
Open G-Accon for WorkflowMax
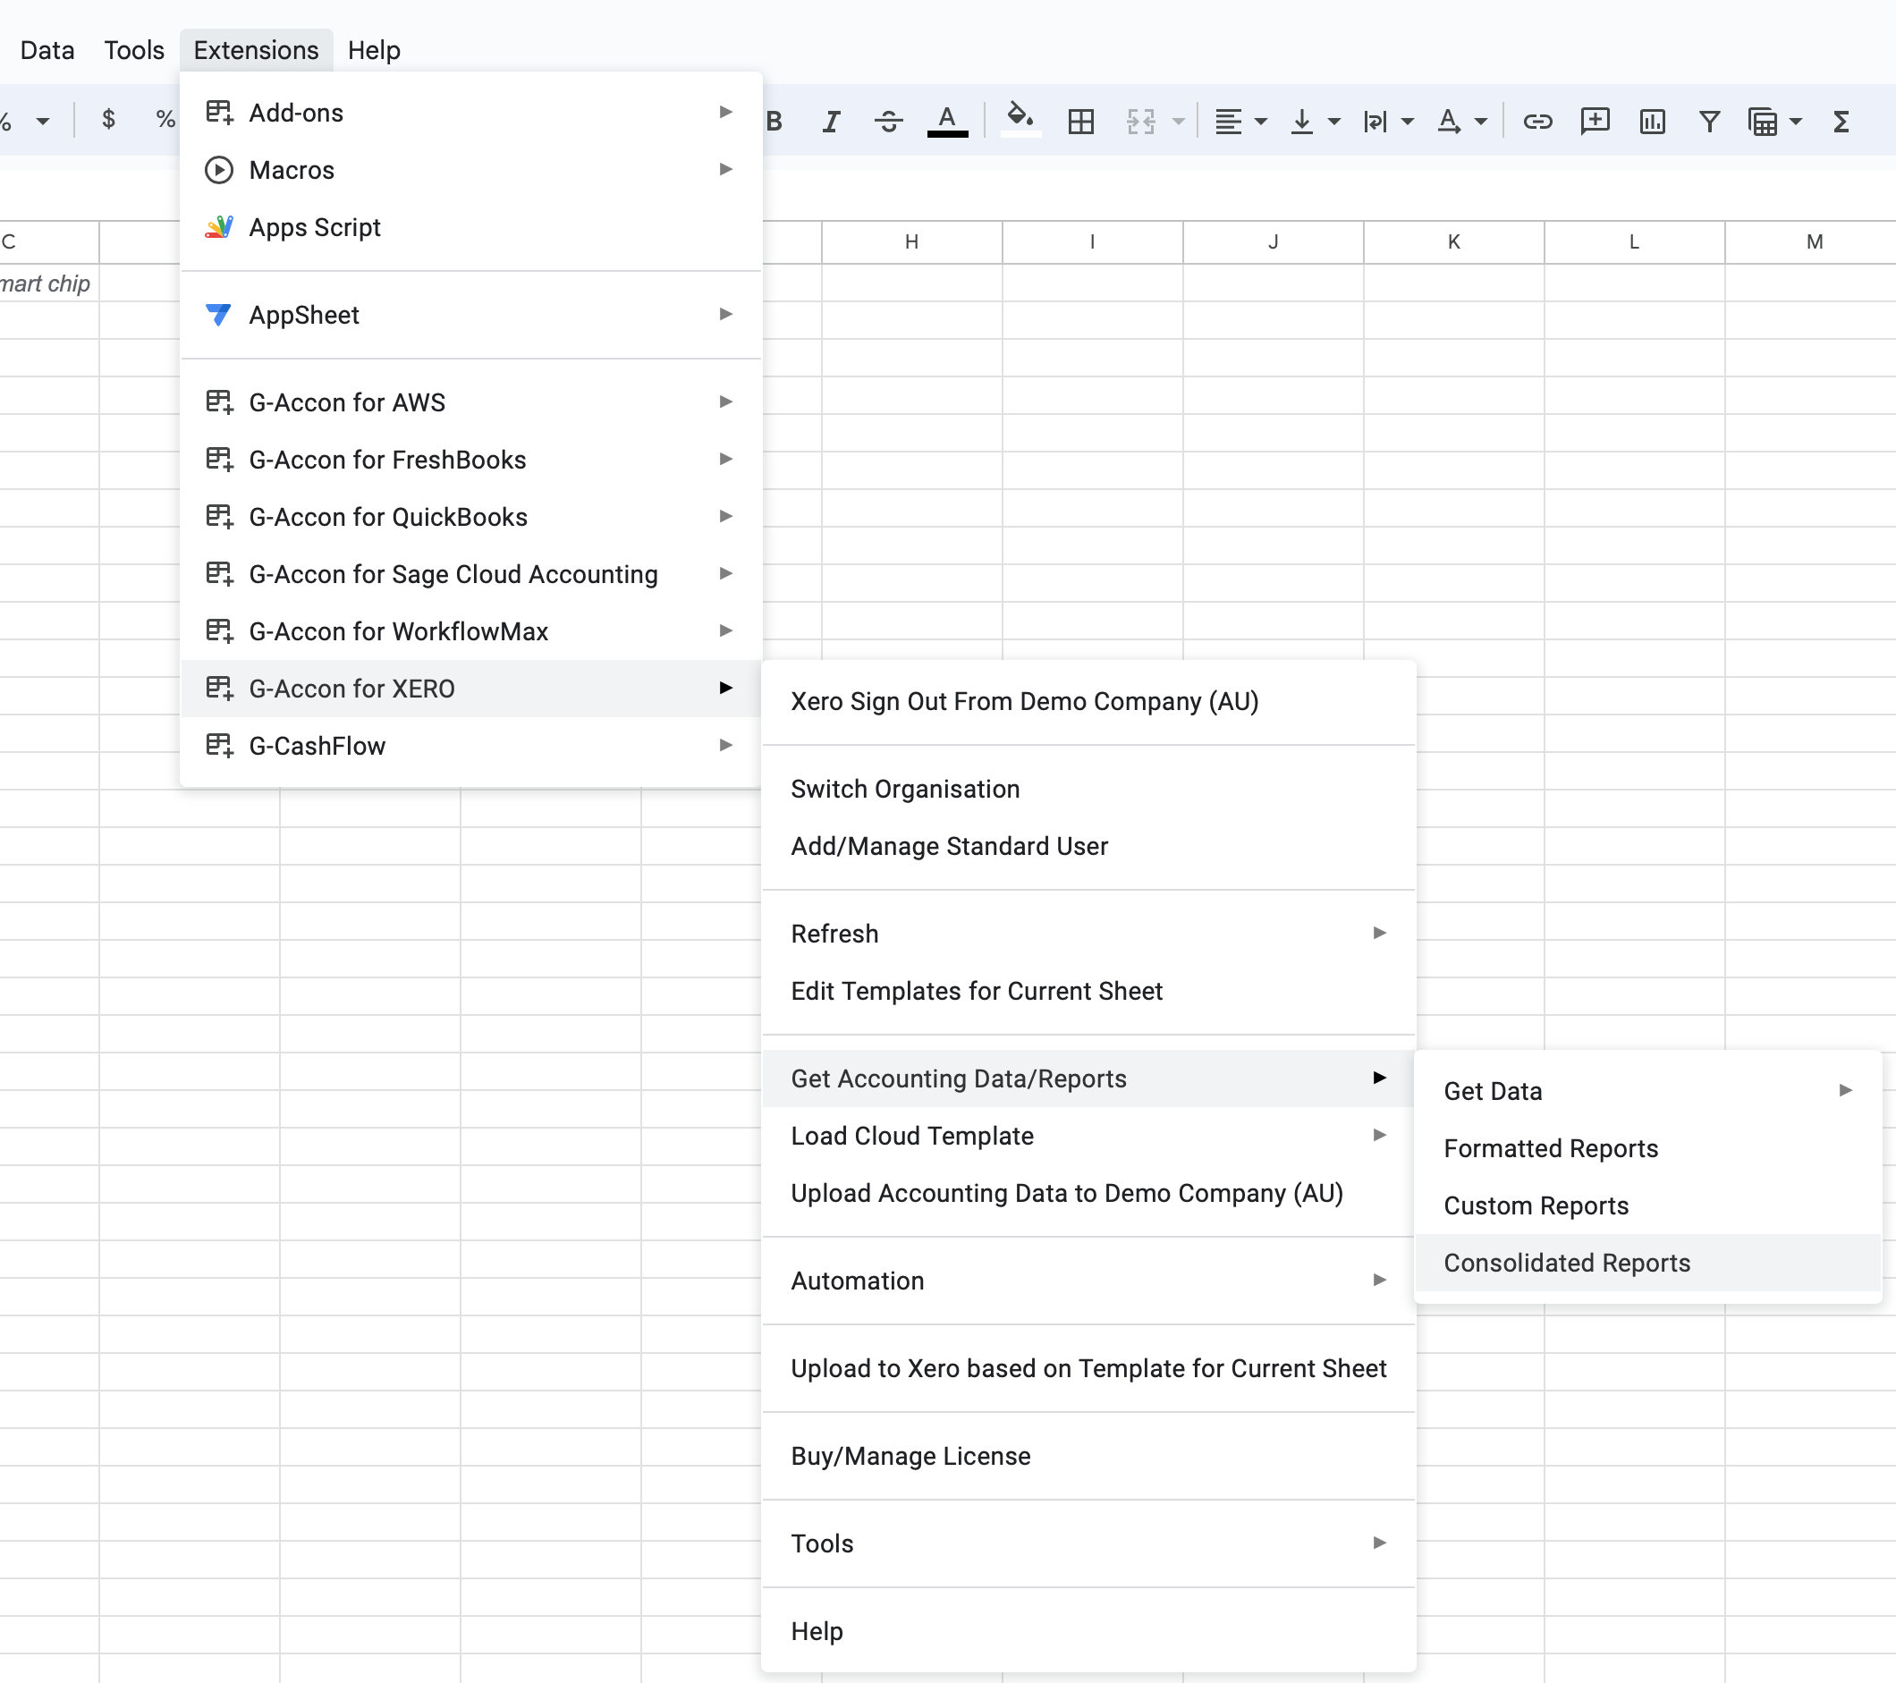471,631
